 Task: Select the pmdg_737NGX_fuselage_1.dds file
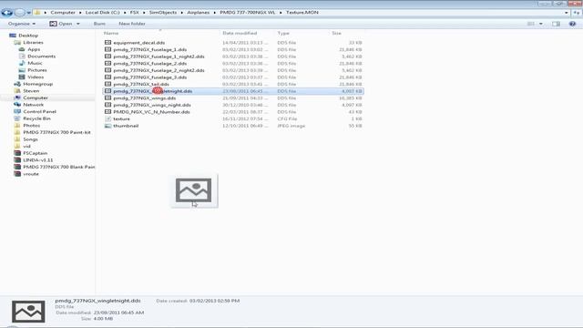pyautogui.click(x=233, y=49)
